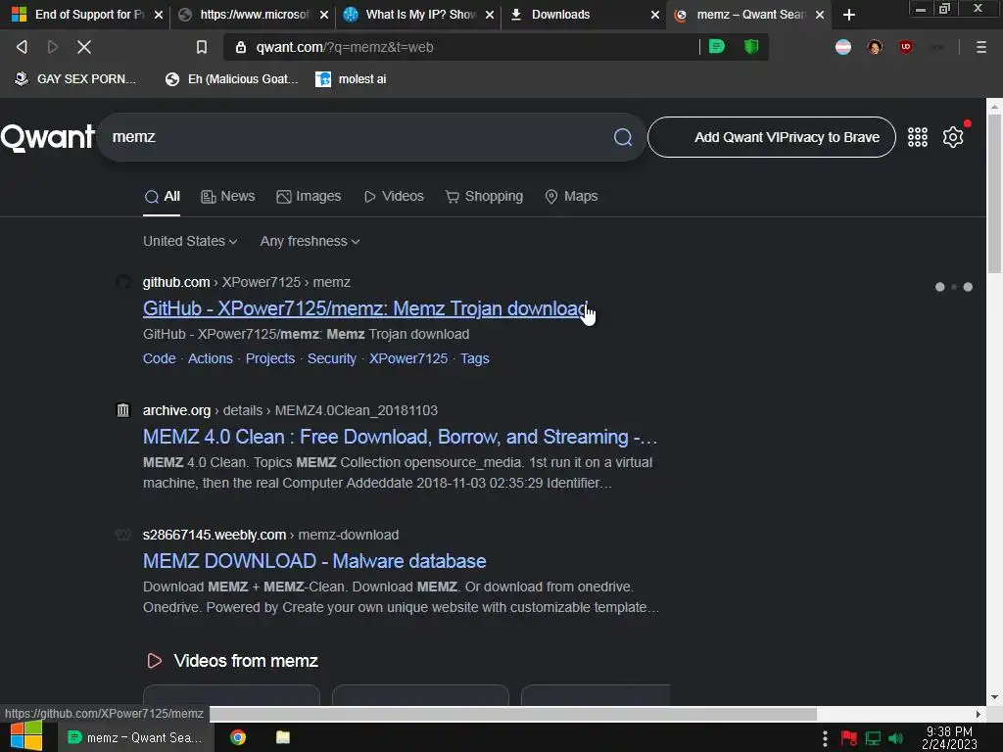Screen dimensions: 1003x752
Task: Open the Actions sublink under GitHub result
Action: click(x=210, y=358)
